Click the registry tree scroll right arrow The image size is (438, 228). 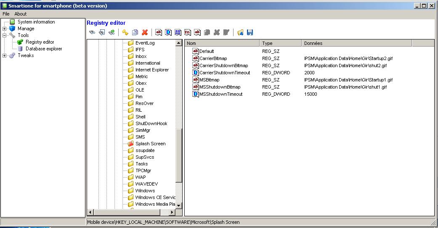(172, 212)
